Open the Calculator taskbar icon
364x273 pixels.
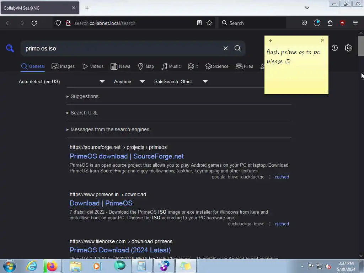tap(141, 266)
